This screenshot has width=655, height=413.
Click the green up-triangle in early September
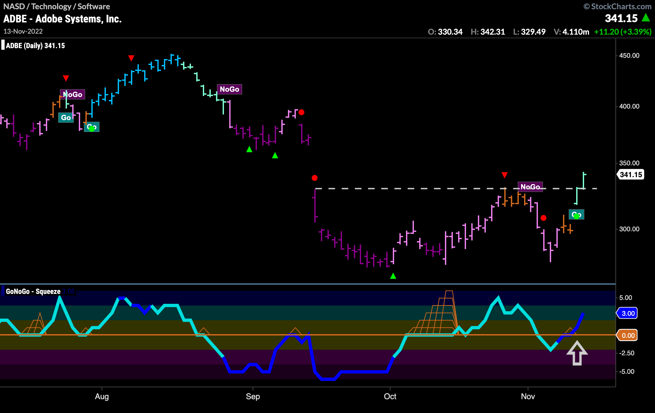click(x=275, y=155)
